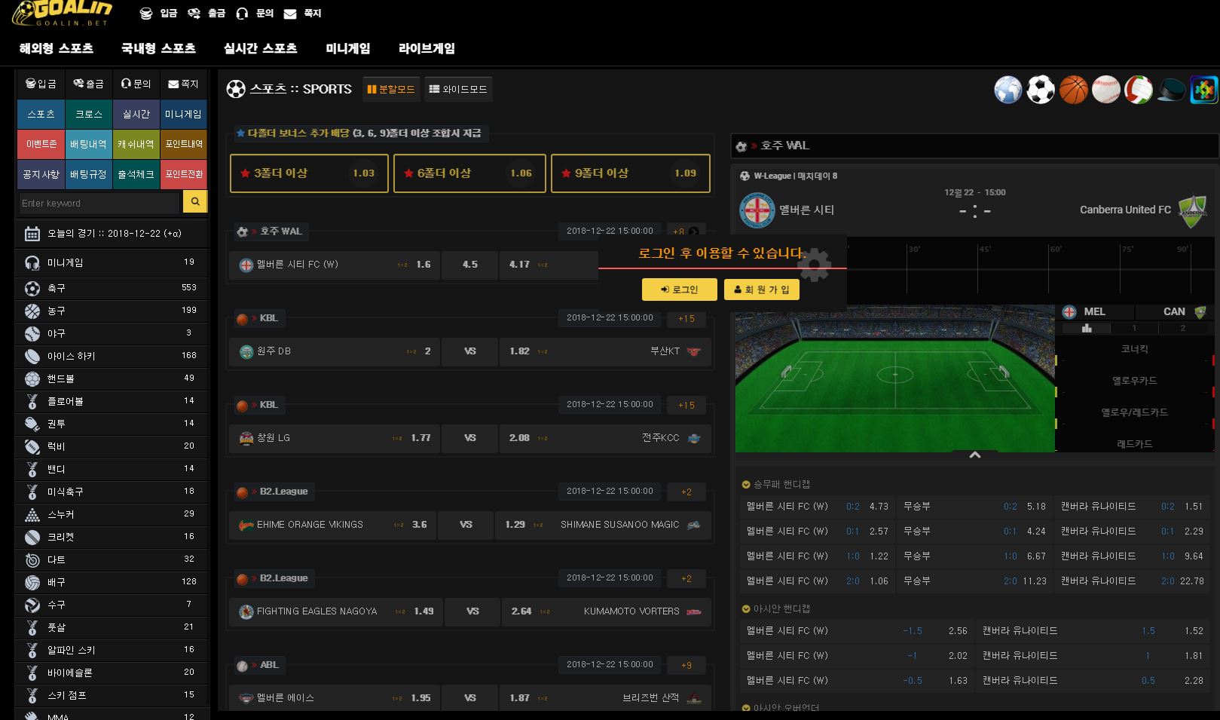Select handicap 0:2 odds 4.73 for 멜버른 시티
Image resolution: width=1220 pixels, height=720 pixels.
pyautogui.click(x=817, y=507)
